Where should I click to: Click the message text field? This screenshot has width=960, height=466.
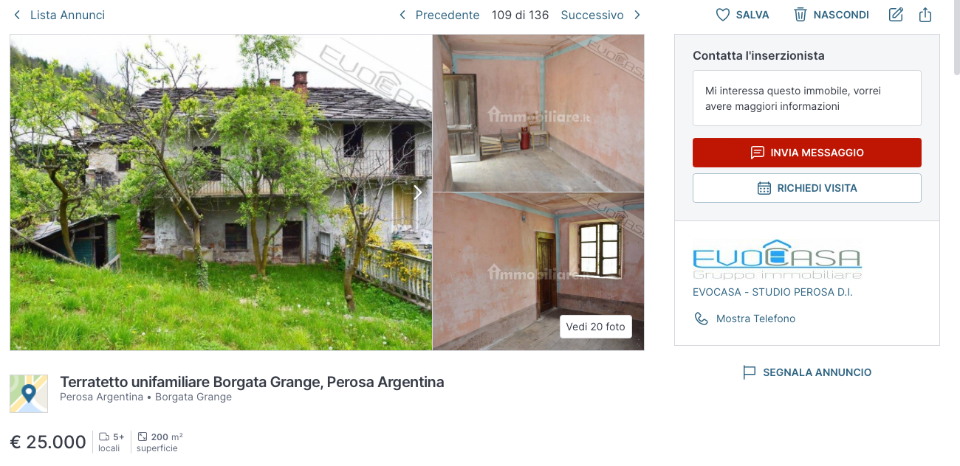pos(807,98)
